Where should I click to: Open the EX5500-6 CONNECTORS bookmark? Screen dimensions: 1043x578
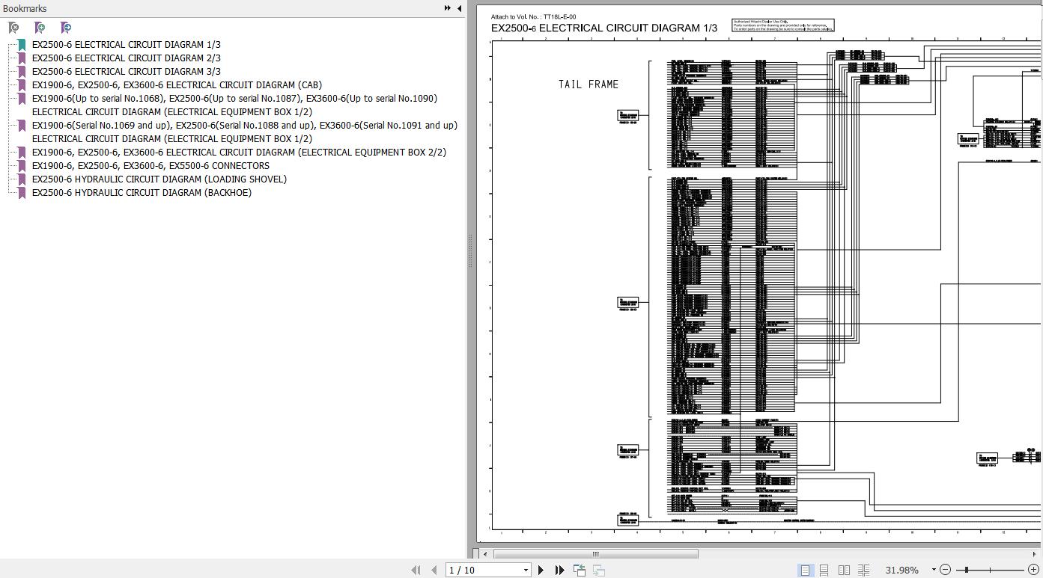pyautogui.click(x=150, y=166)
